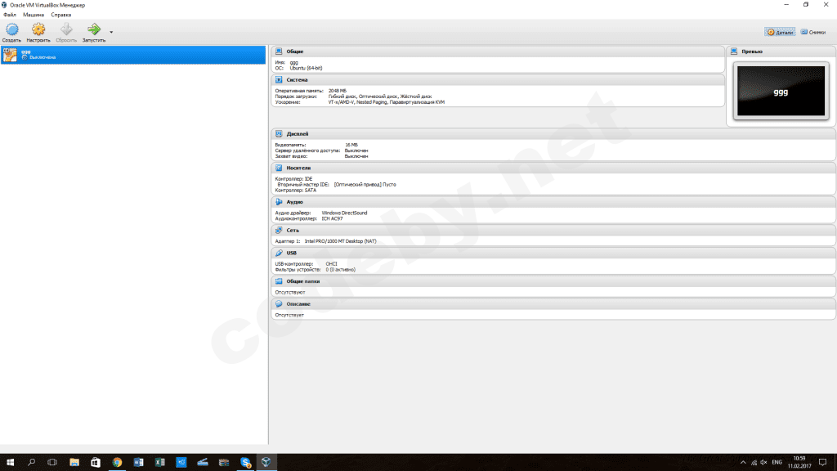Click the muted volume tray icon
The width and height of the screenshot is (837, 471).
tap(764, 463)
